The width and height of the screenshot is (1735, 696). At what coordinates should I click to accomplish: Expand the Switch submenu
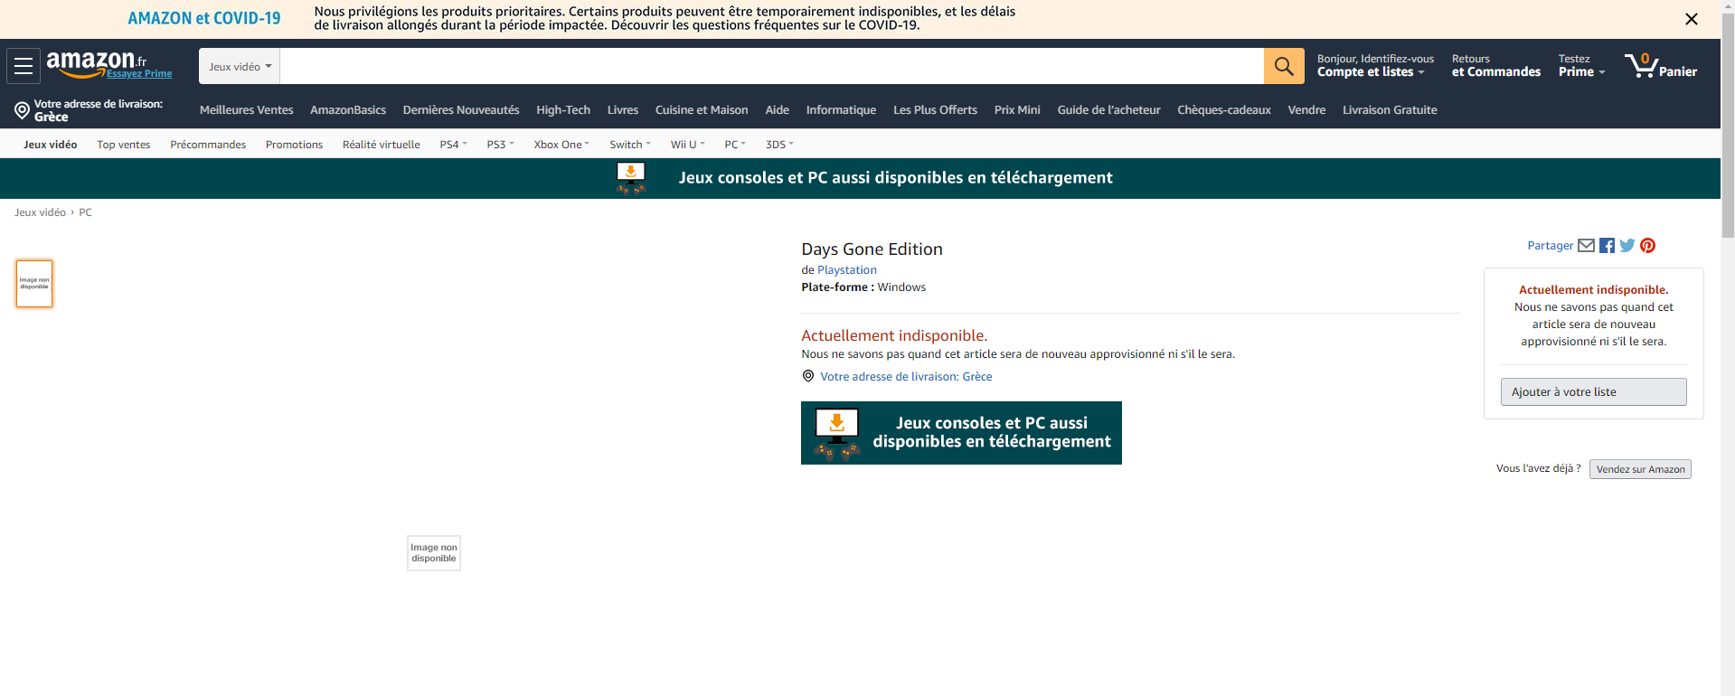tap(630, 145)
